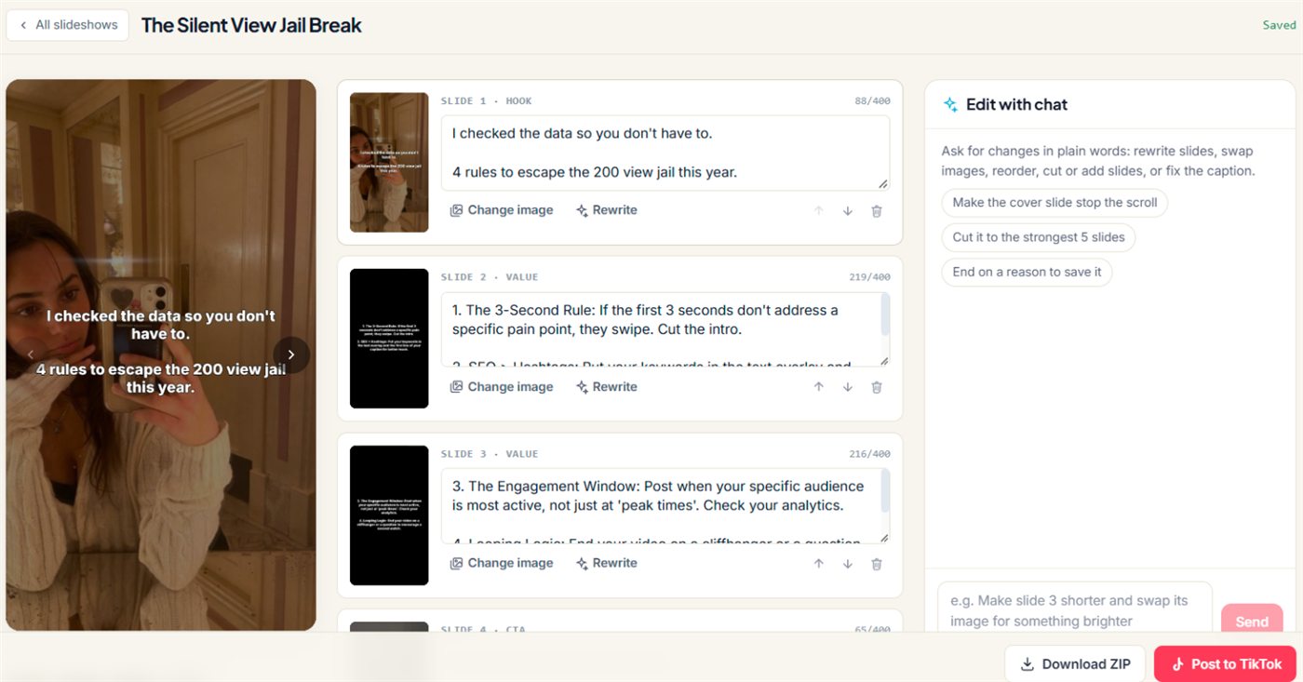This screenshot has width=1303, height=682.
Task: Click the 'Saved' status text
Action: [x=1279, y=25]
